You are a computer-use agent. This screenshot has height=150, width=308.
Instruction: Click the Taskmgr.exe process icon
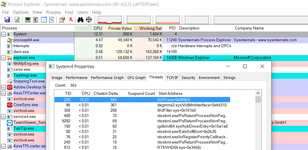tap(9, 75)
